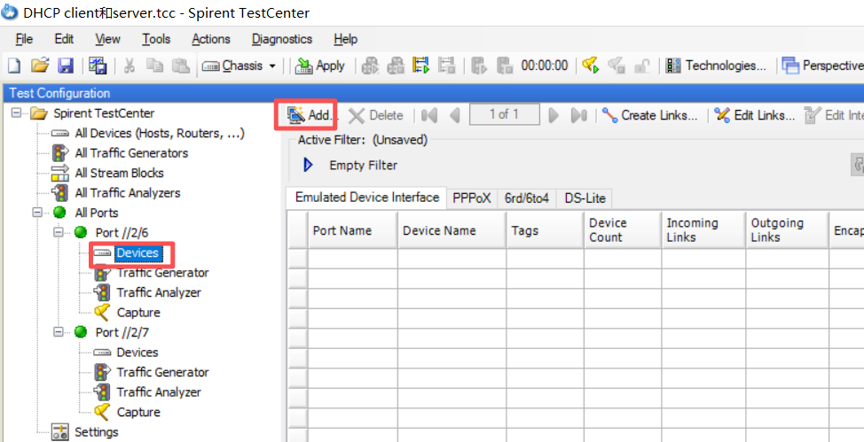Open the File menu

pos(24,39)
